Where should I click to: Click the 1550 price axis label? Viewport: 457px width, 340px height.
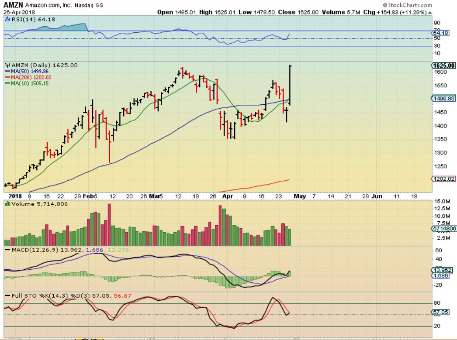tap(440, 86)
